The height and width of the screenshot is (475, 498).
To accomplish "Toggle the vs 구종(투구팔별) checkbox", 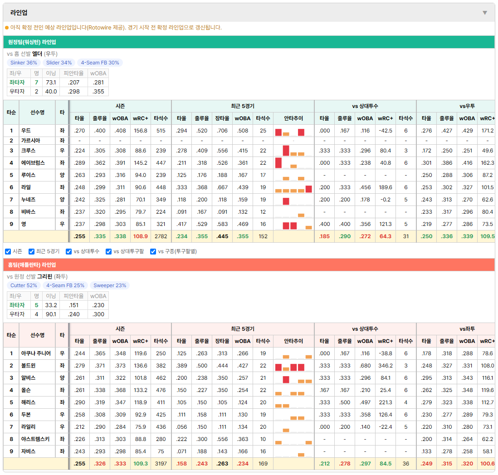I will tap(153, 251).
